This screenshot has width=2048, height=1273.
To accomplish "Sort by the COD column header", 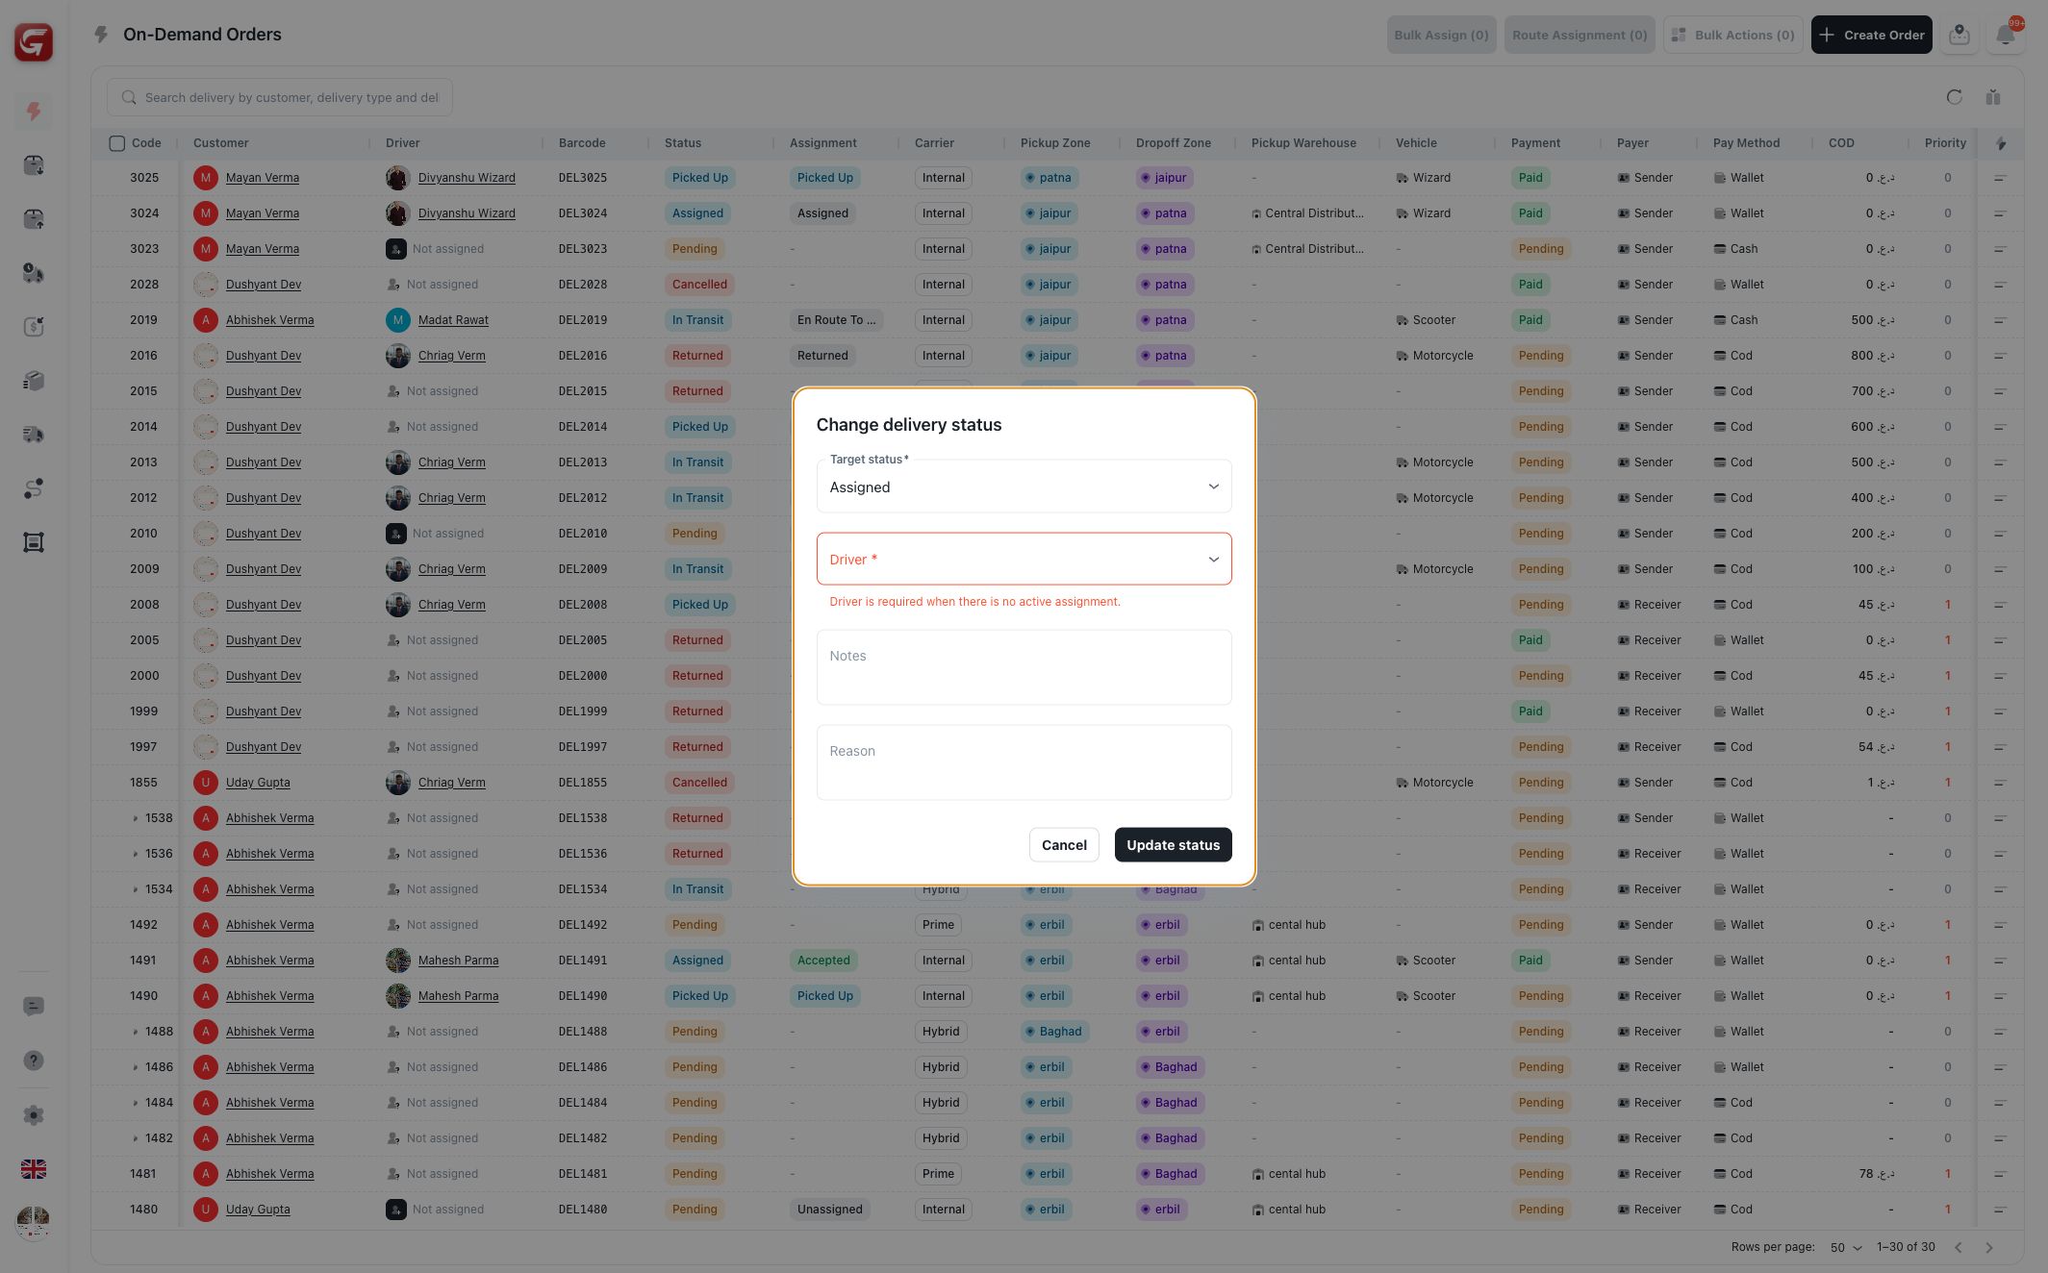I will coord(1841,143).
